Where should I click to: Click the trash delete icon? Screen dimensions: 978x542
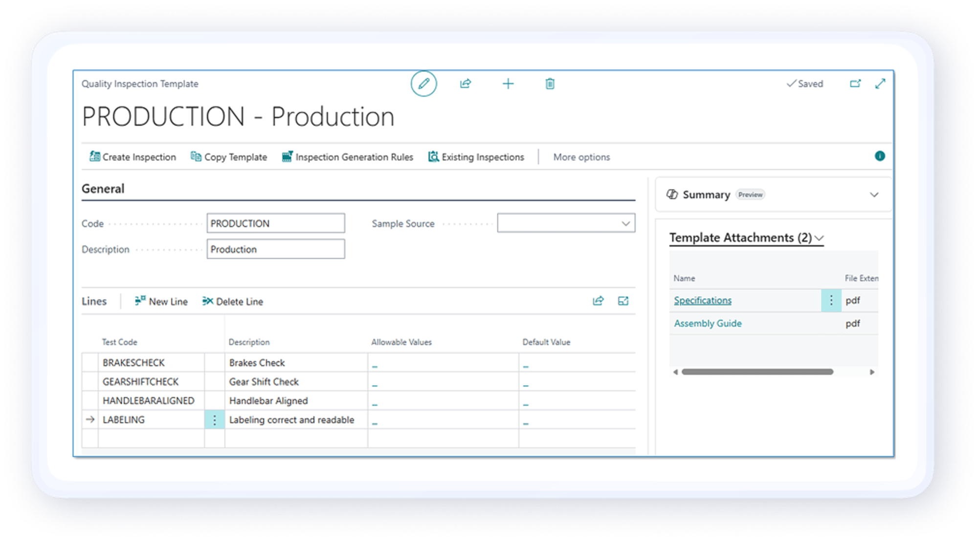(550, 84)
